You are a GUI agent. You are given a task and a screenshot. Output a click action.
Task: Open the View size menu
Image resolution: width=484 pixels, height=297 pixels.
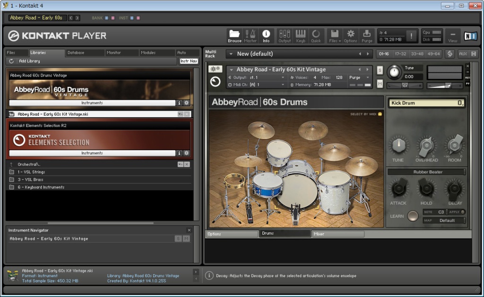pos(452,36)
